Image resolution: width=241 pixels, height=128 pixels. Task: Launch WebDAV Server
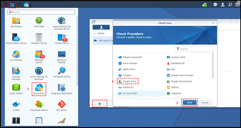(39, 39)
